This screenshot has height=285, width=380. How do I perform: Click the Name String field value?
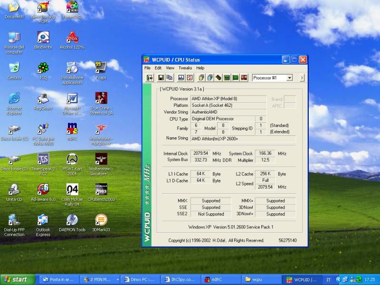click(x=243, y=139)
